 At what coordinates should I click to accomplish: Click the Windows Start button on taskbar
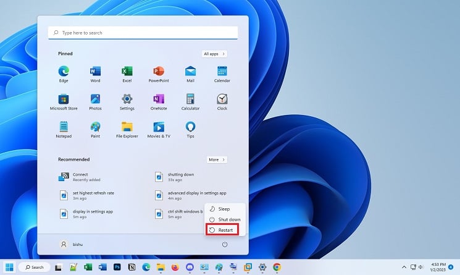point(9,267)
